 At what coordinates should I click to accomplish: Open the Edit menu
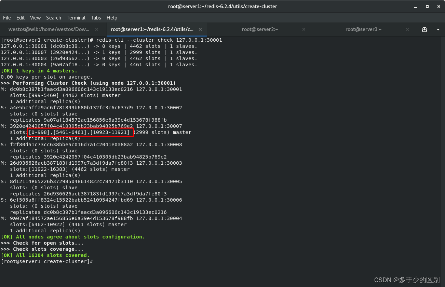(21, 18)
